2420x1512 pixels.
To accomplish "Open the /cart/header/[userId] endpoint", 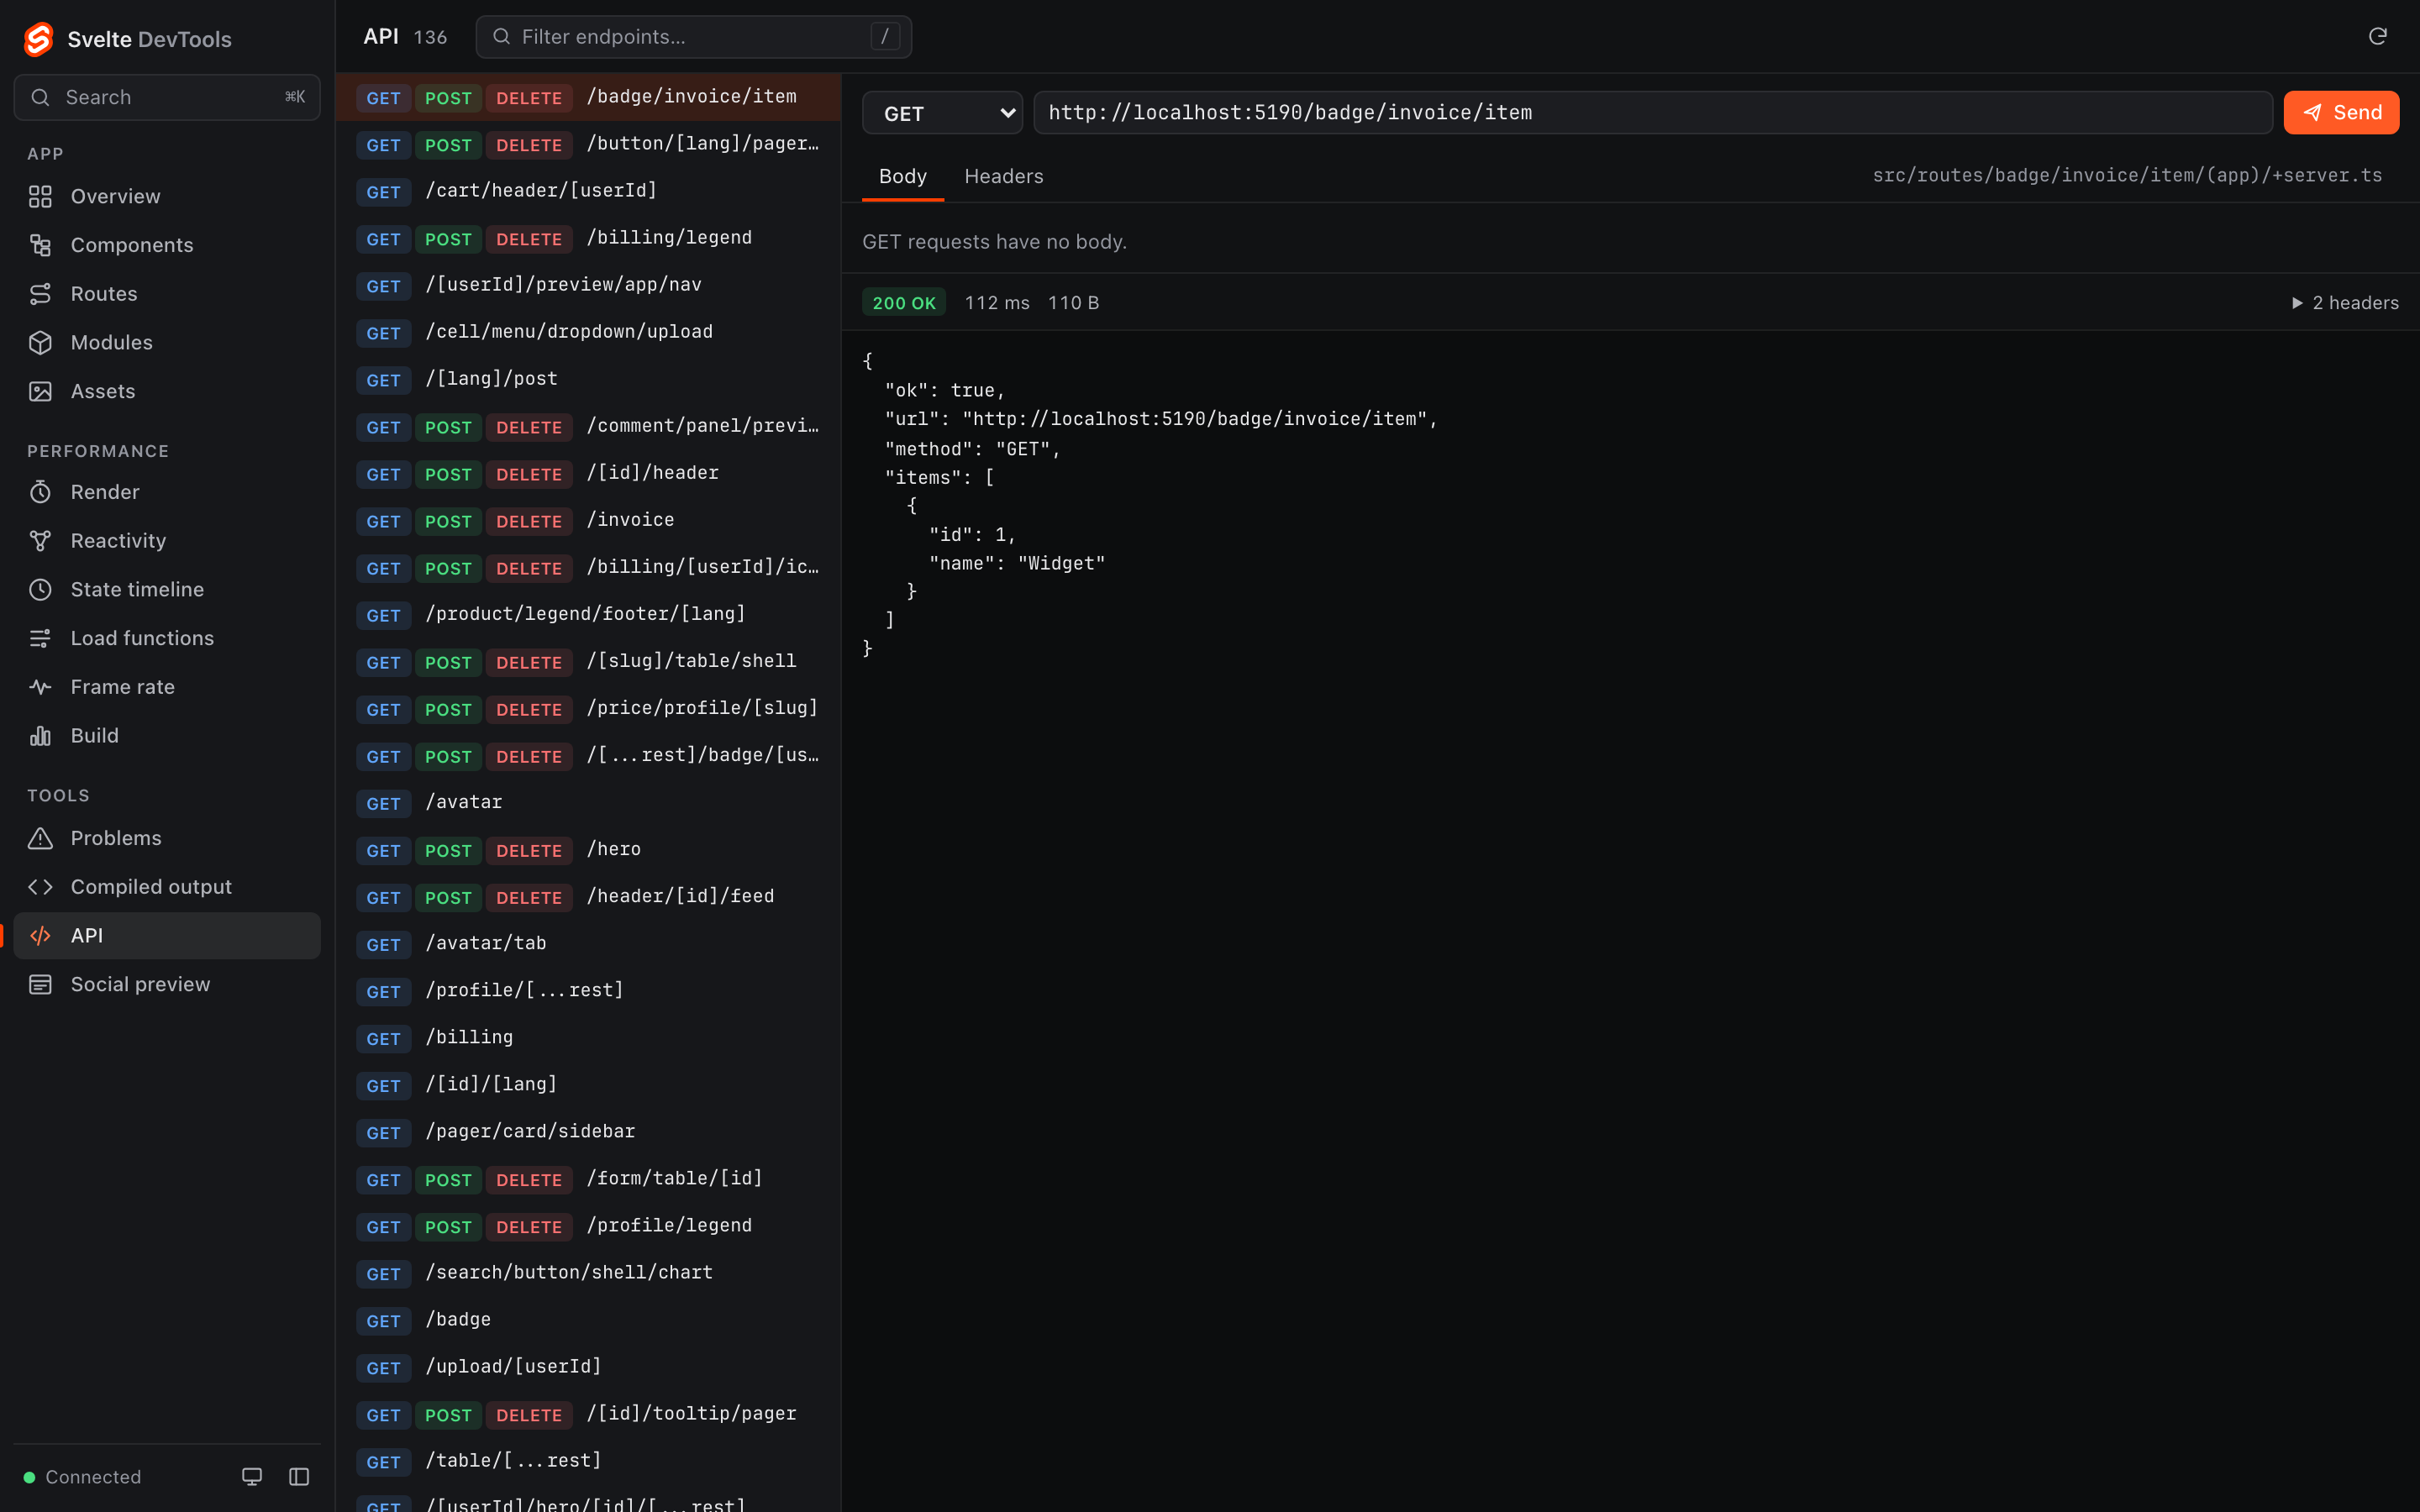I will coord(588,191).
